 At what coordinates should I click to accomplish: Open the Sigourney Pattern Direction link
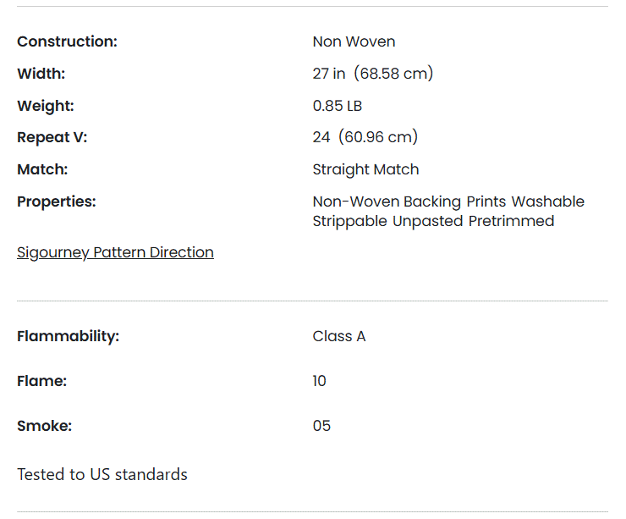click(115, 252)
